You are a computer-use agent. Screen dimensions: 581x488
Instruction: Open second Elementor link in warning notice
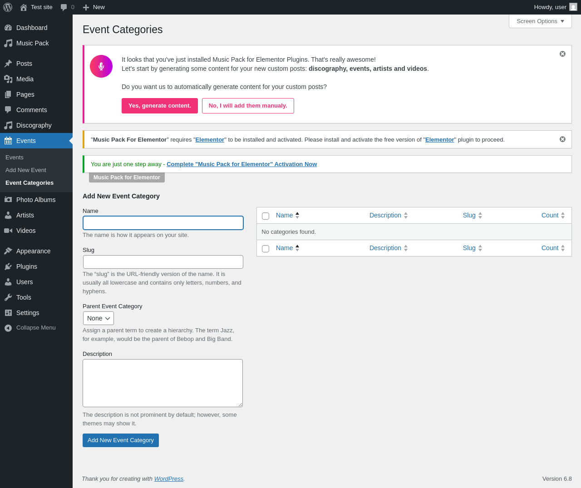tap(440, 140)
